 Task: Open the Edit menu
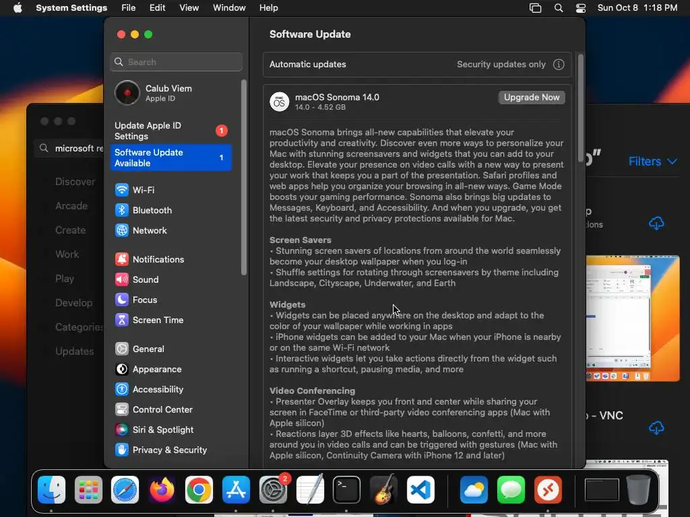(x=157, y=8)
